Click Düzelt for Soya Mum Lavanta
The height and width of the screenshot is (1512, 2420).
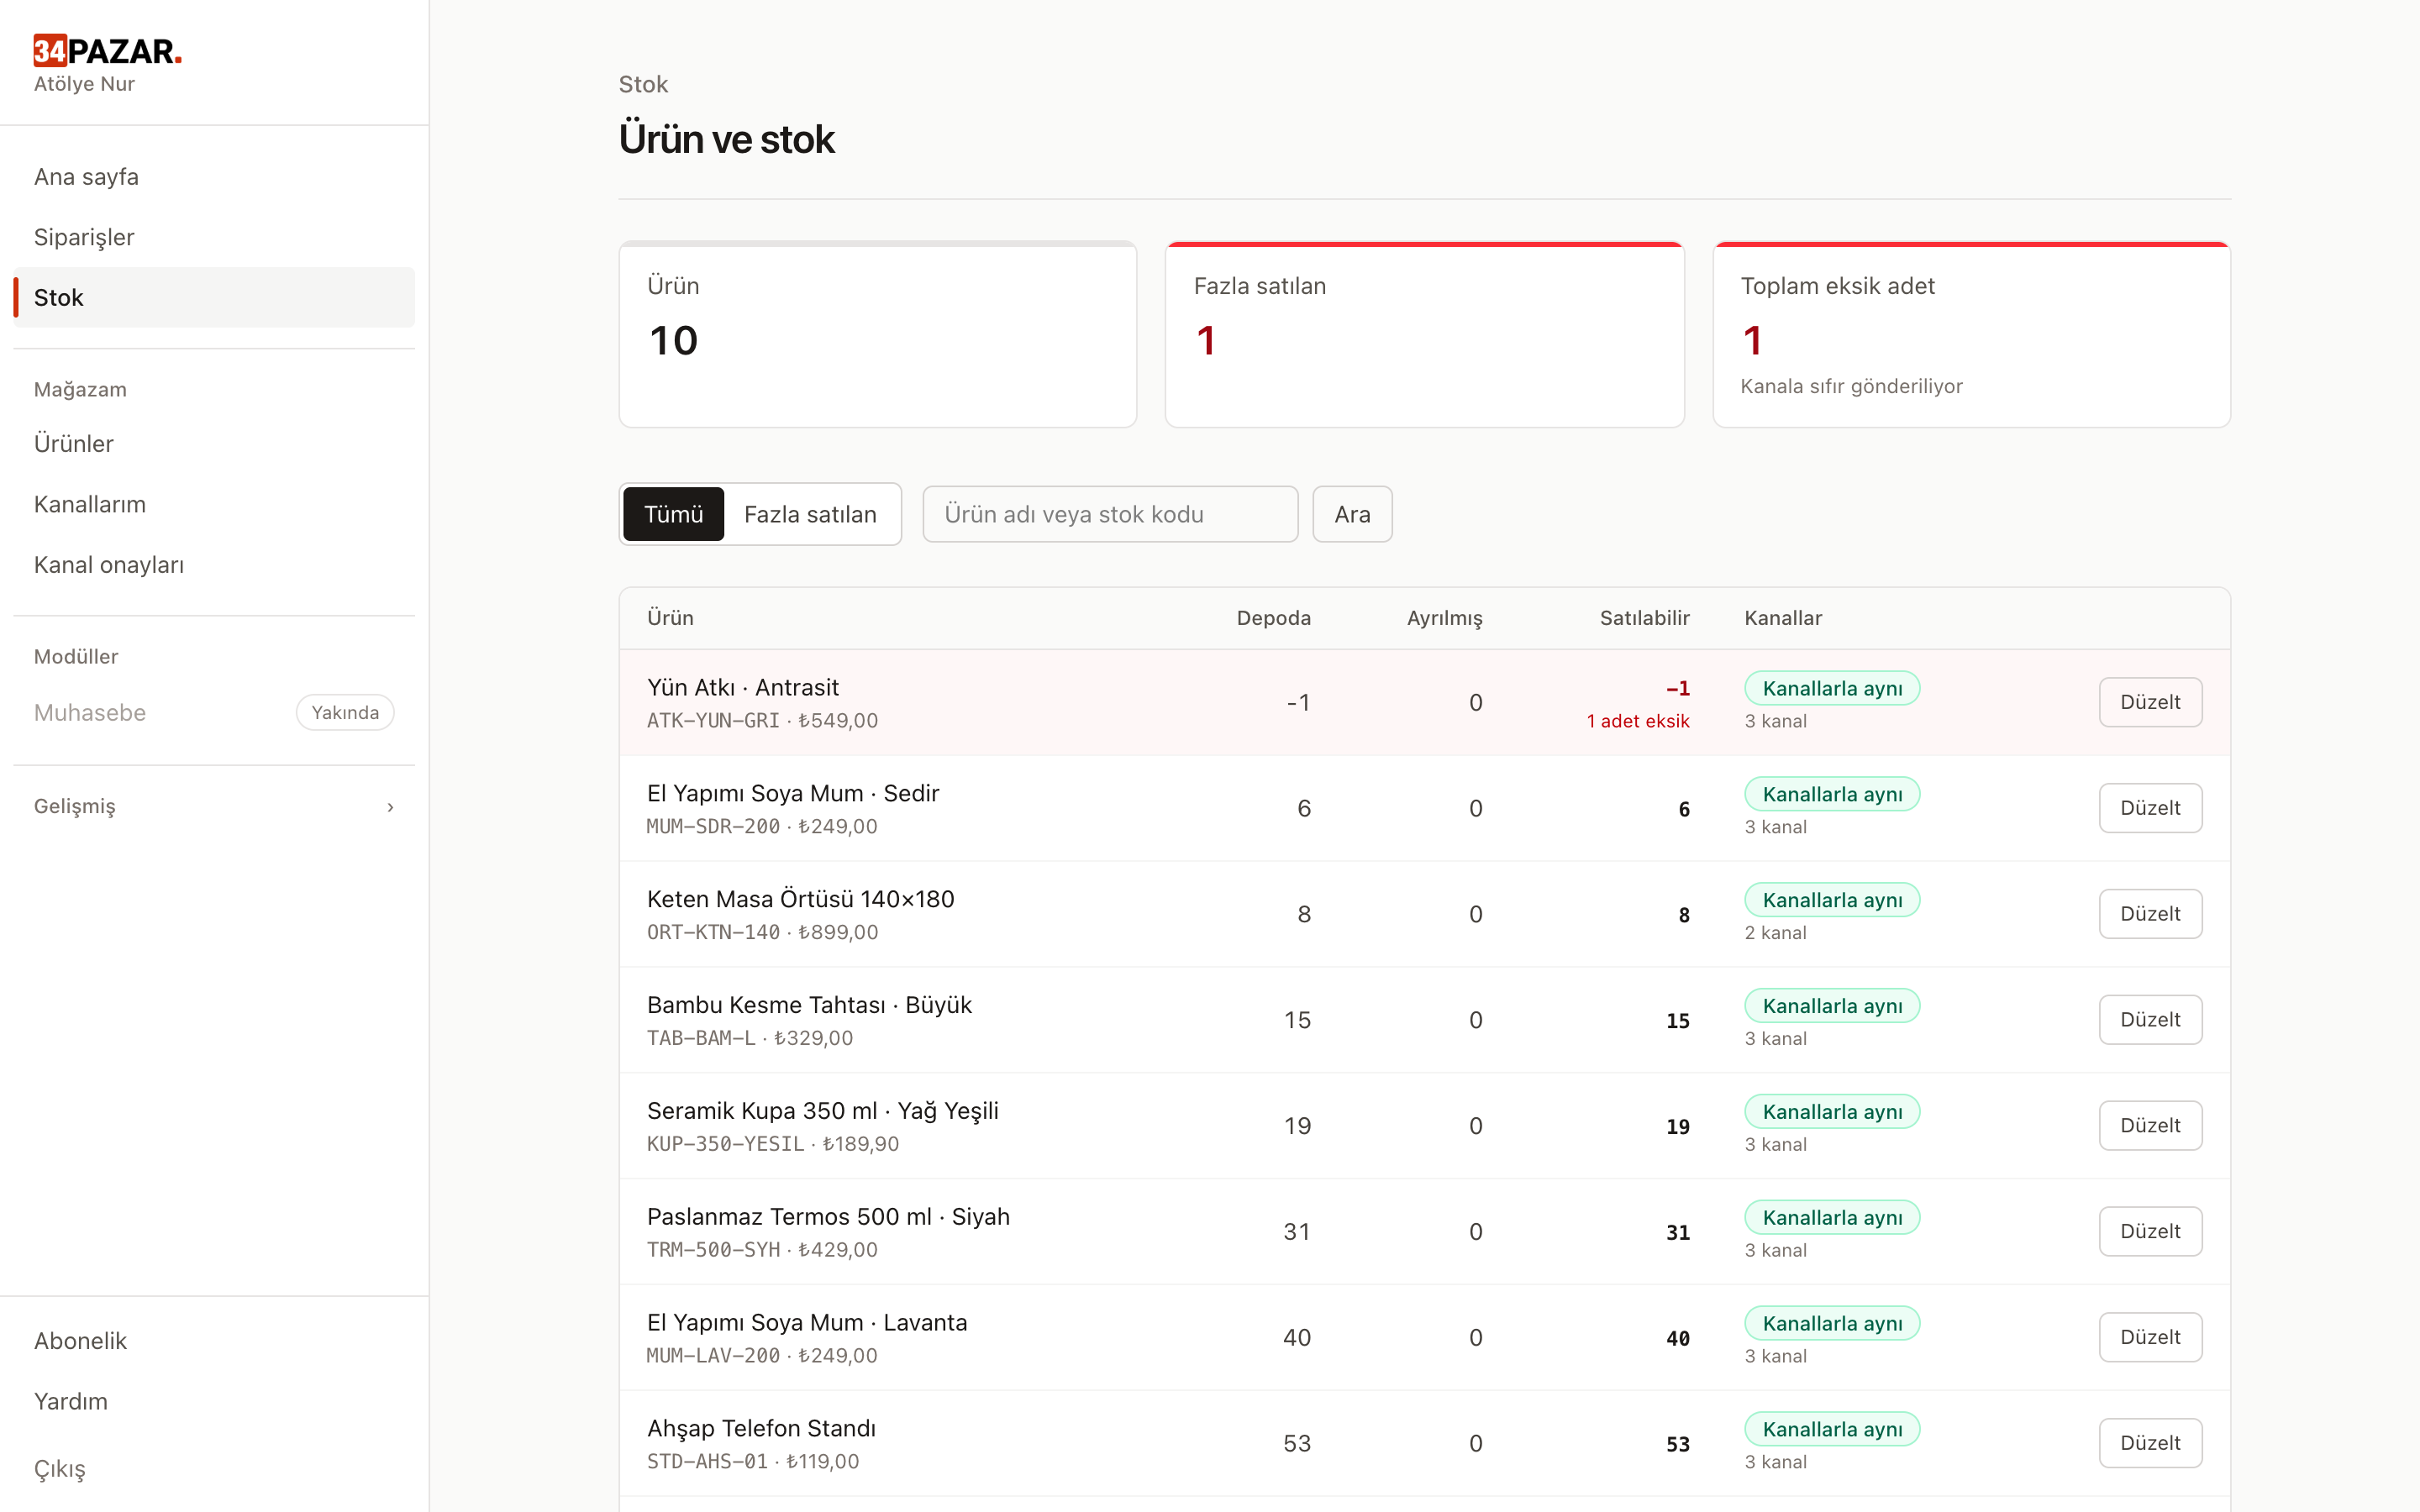(2150, 1338)
